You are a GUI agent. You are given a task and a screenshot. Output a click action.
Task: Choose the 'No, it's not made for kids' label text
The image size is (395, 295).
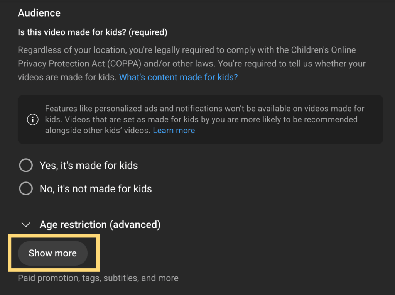96,189
